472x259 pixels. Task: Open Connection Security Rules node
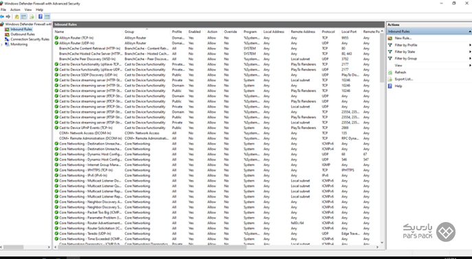coord(30,39)
